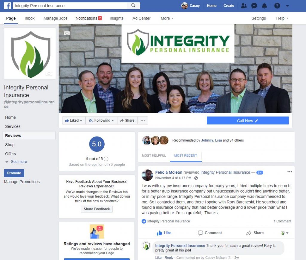Open the Following dropdown
Screen dimensions: 306x260
coord(101,120)
